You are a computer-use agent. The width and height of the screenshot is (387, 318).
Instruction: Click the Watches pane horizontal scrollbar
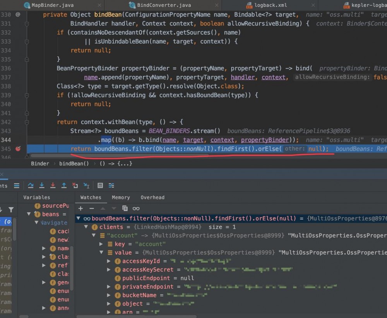coord(137,316)
